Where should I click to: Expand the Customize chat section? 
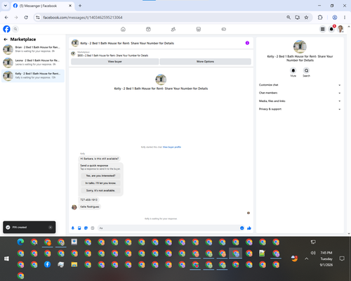click(300, 85)
